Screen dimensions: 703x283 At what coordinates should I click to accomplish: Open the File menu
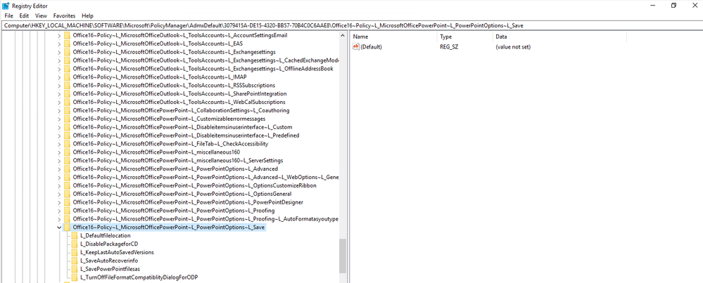tap(9, 15)
